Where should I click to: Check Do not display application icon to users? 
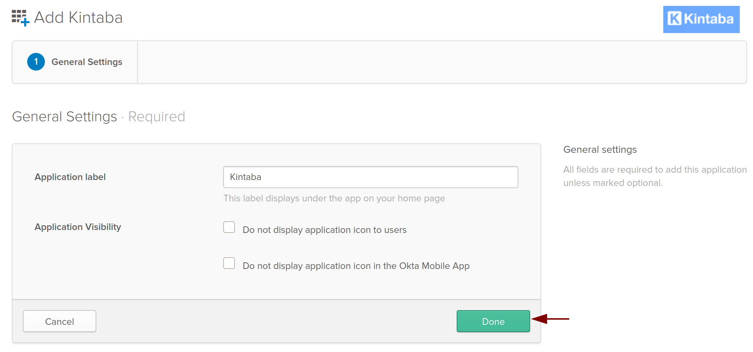(229, 227)
